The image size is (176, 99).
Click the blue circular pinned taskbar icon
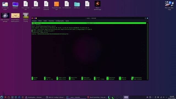point(19,97)
